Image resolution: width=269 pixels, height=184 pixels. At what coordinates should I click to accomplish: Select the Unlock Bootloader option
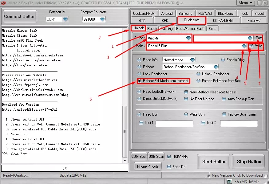coord(198,74)
